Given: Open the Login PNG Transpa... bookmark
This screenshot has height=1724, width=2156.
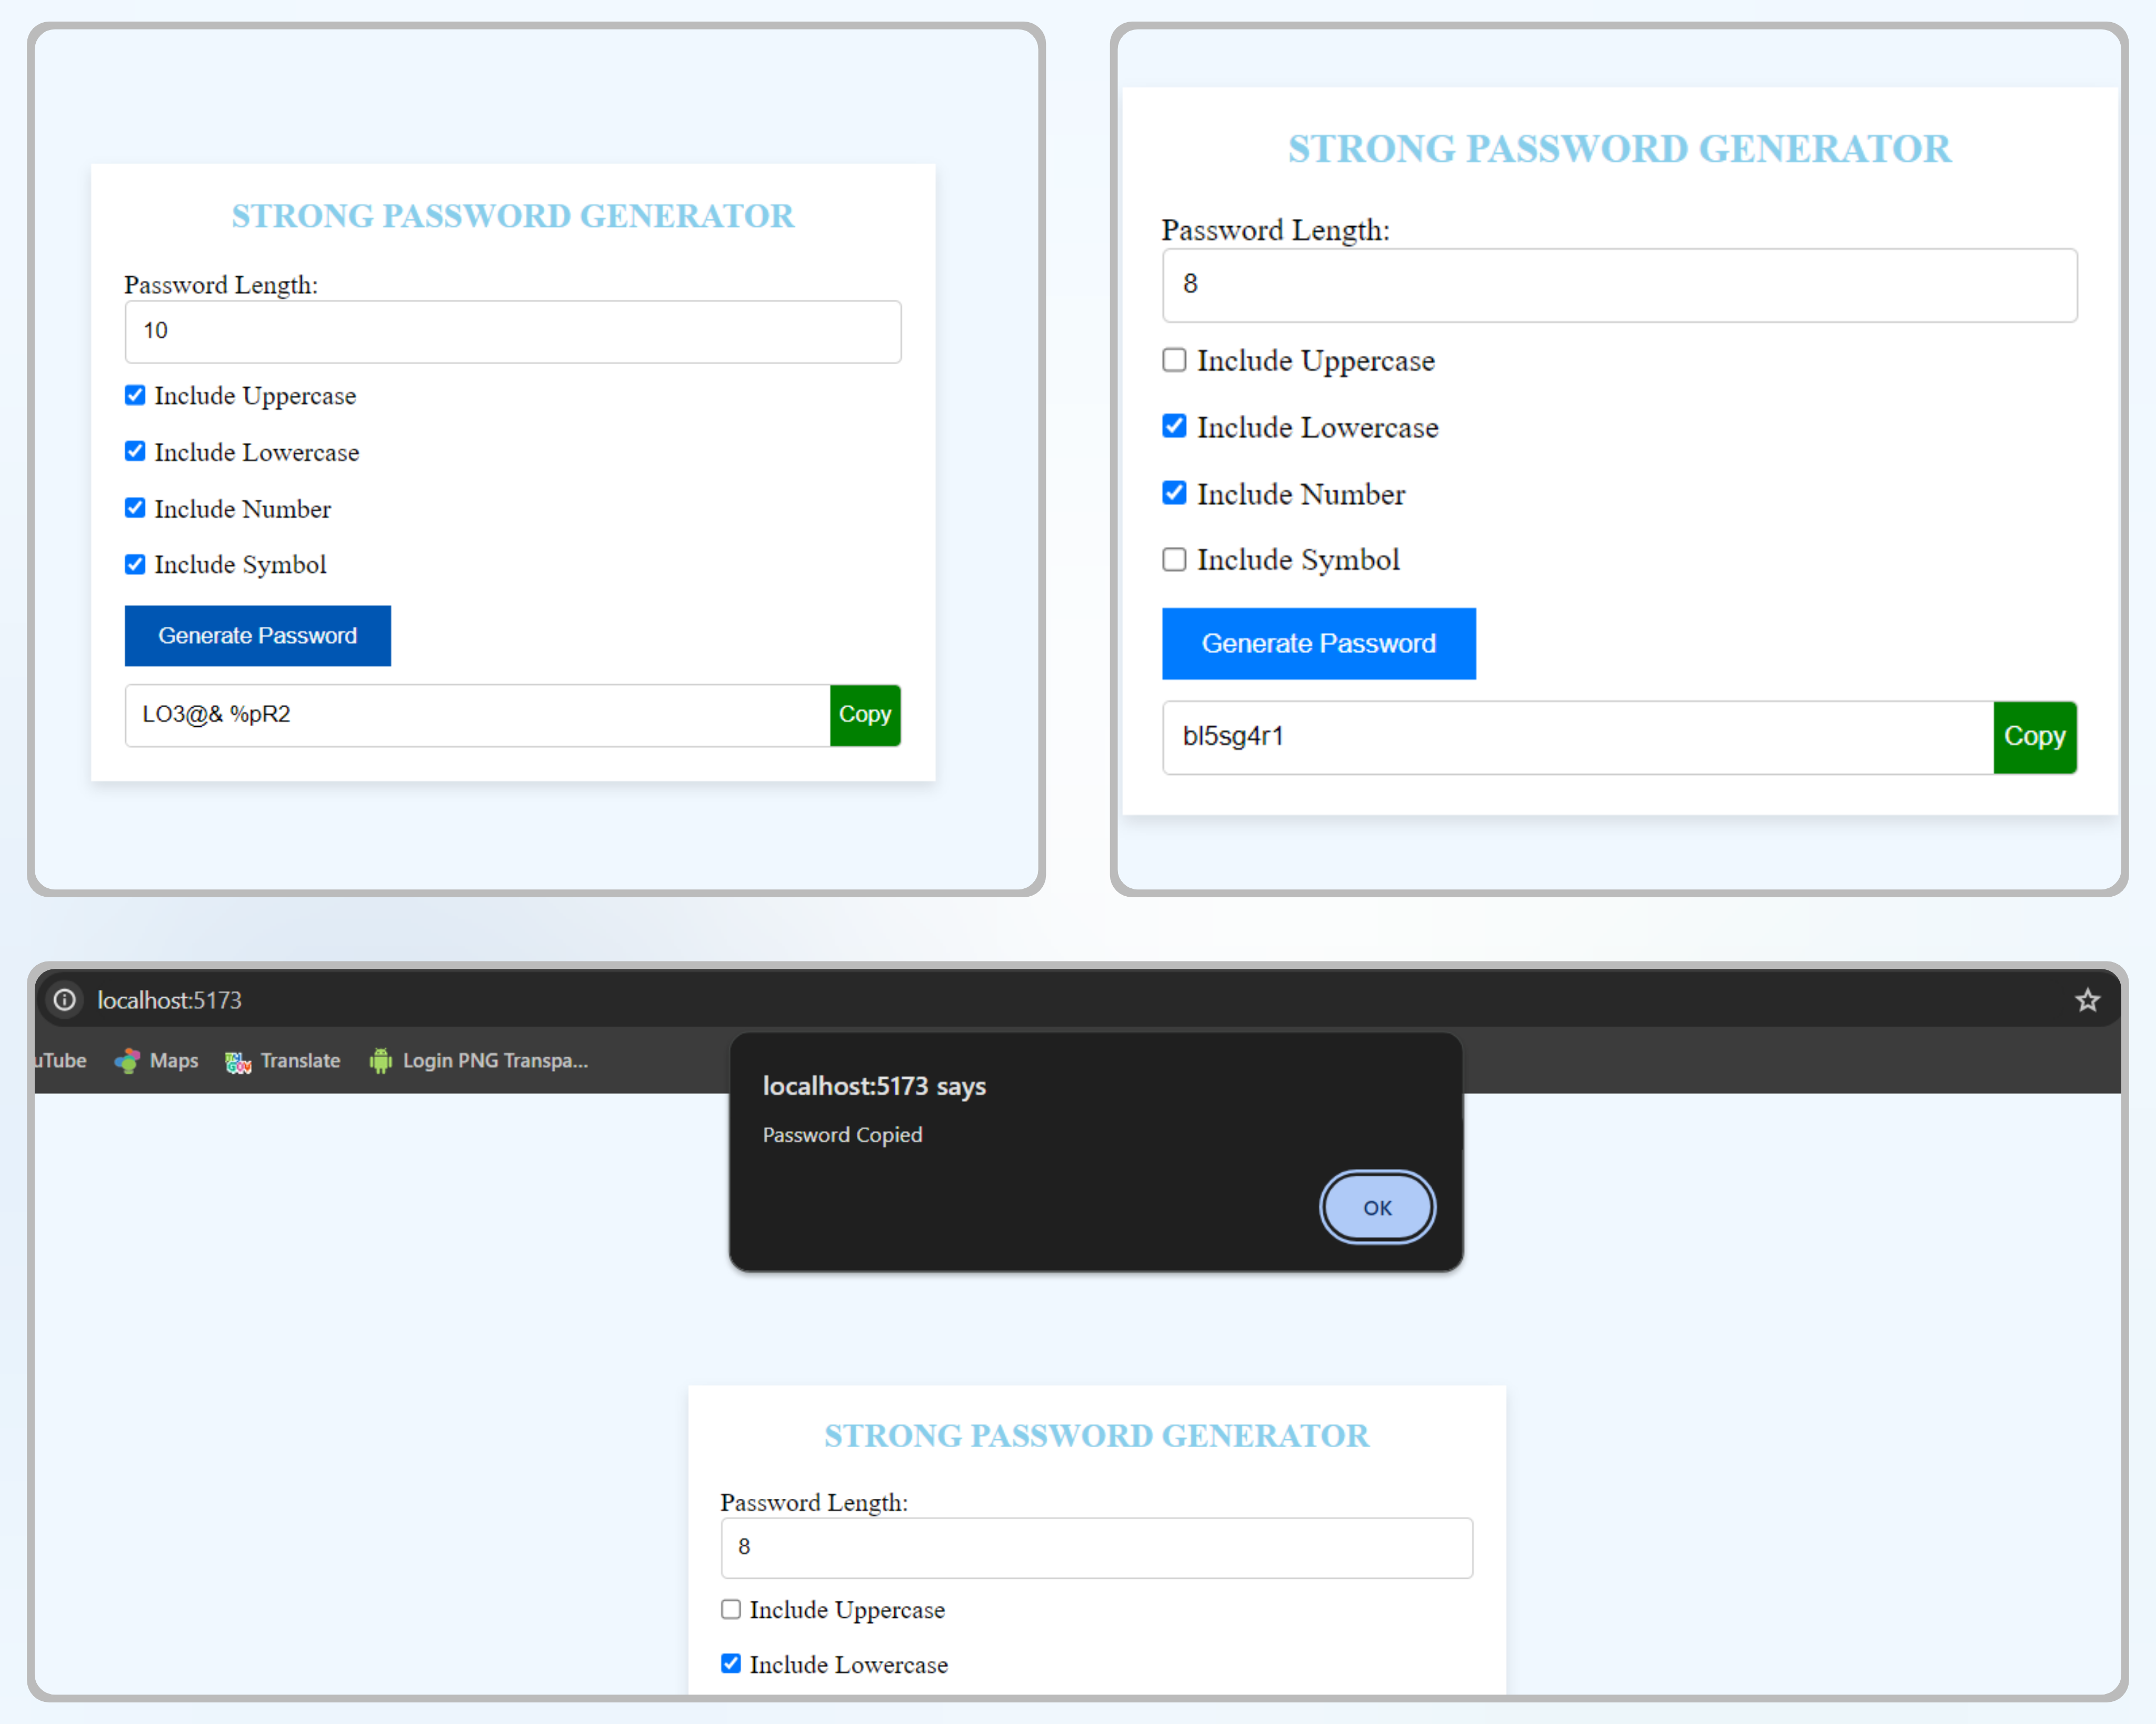Looking at the screenshot, I should pos(479,1061).
